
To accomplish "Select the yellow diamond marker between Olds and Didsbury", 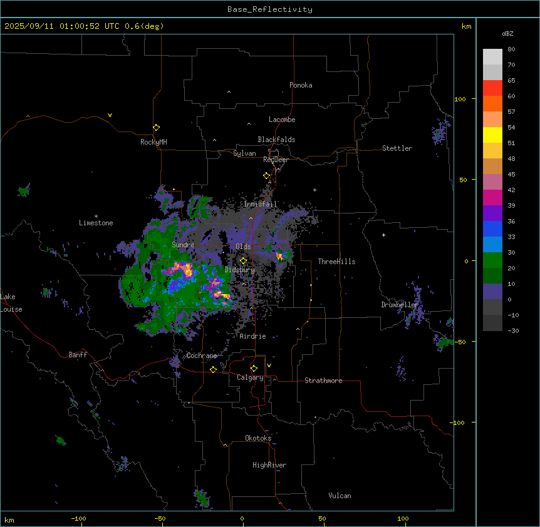I will click(x=243, y=261).
